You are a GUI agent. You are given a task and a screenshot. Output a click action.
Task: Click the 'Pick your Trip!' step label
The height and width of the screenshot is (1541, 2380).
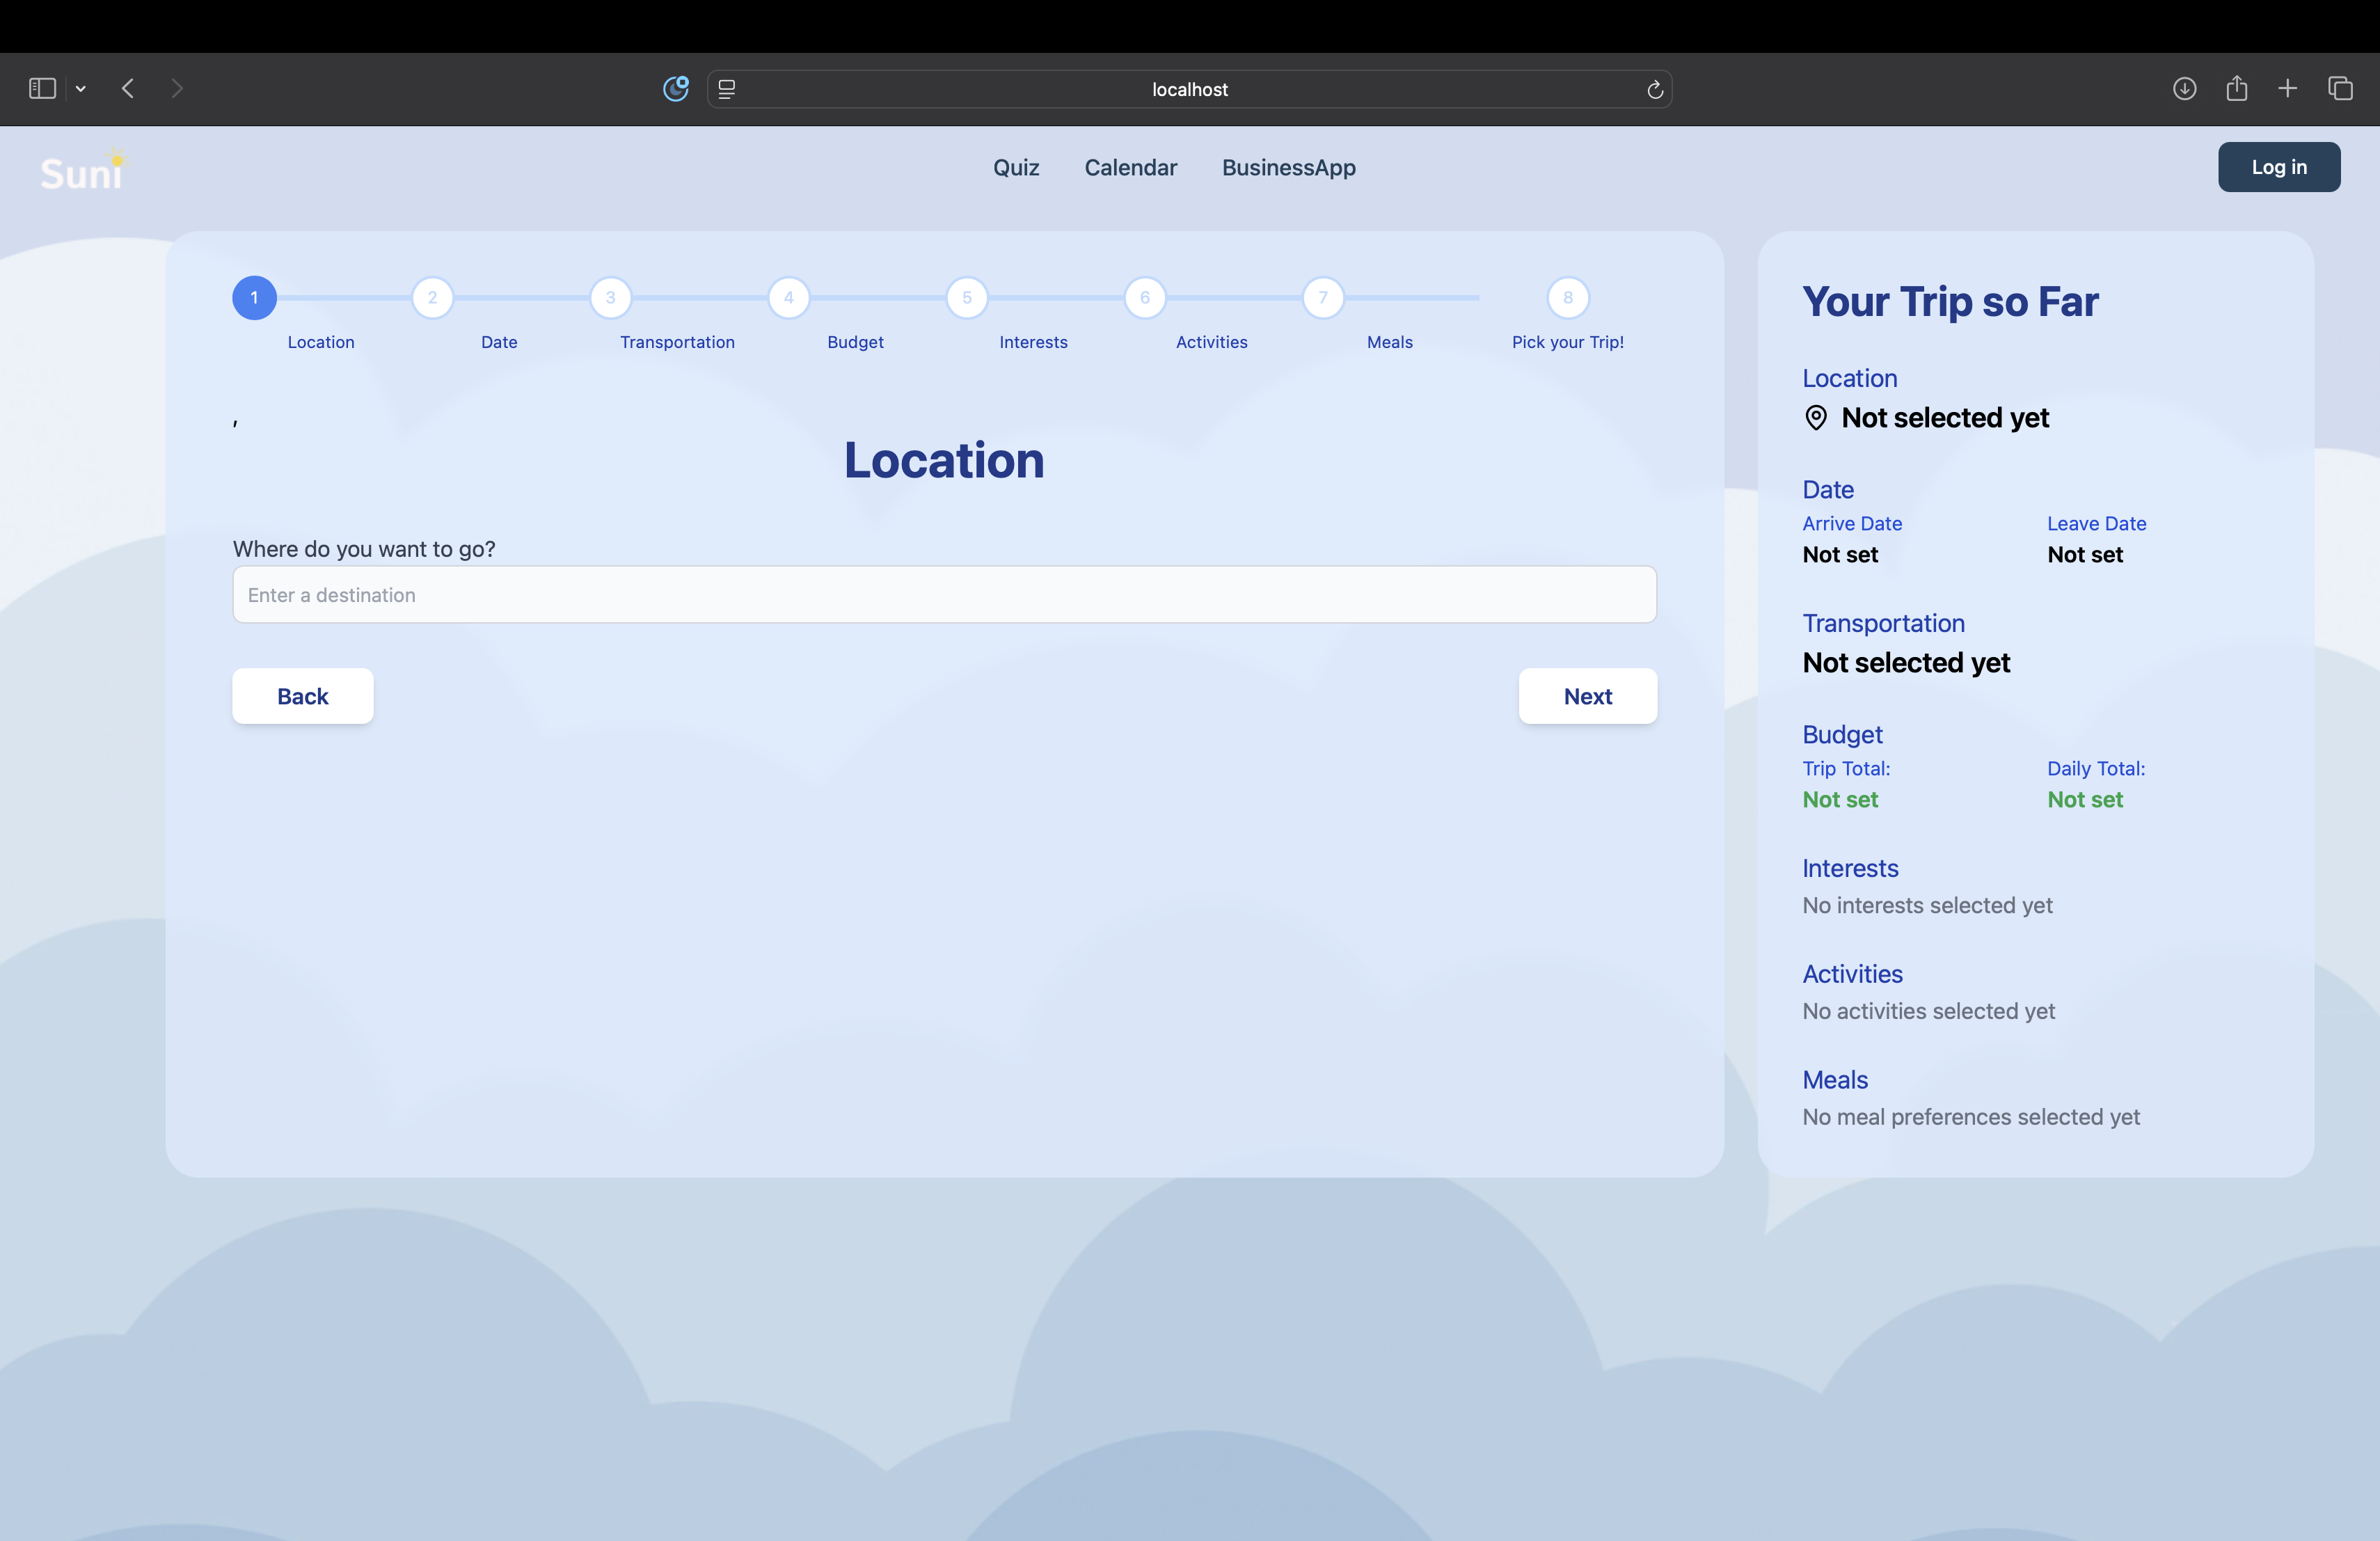[1567, 342]
